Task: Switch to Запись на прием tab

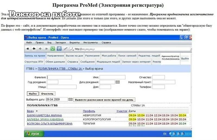Action: (35, 56)
